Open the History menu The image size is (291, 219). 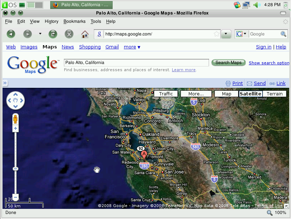52,22
